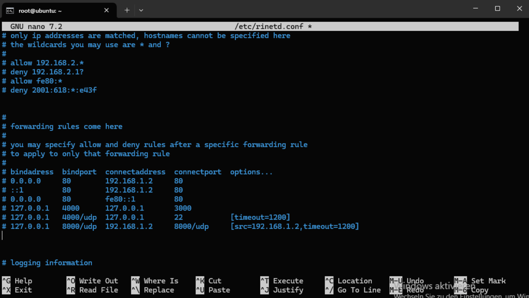Expand the new tab profile dropdown
The image size is (529, 298).
point(141,10)
